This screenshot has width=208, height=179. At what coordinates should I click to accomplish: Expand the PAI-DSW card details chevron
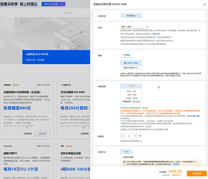[84, 128]
